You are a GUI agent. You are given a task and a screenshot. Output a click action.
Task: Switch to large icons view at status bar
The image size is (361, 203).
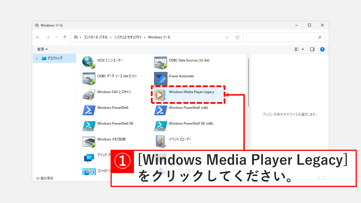tap(324, 178)
